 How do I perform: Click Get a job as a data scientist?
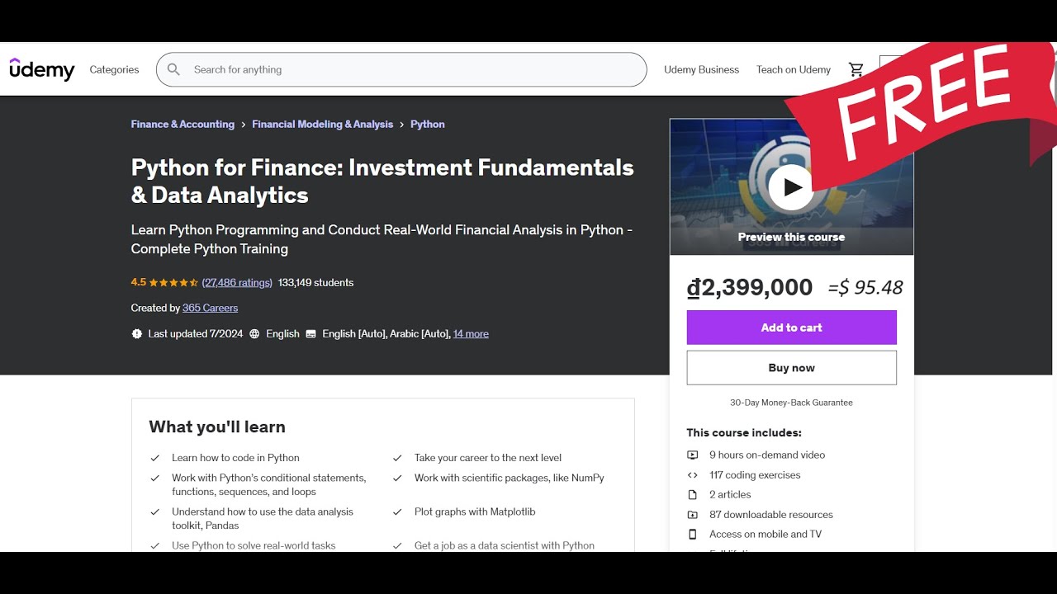505,545
